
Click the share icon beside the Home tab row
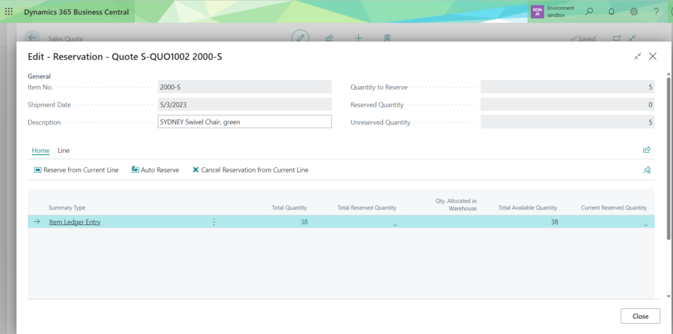647,150
